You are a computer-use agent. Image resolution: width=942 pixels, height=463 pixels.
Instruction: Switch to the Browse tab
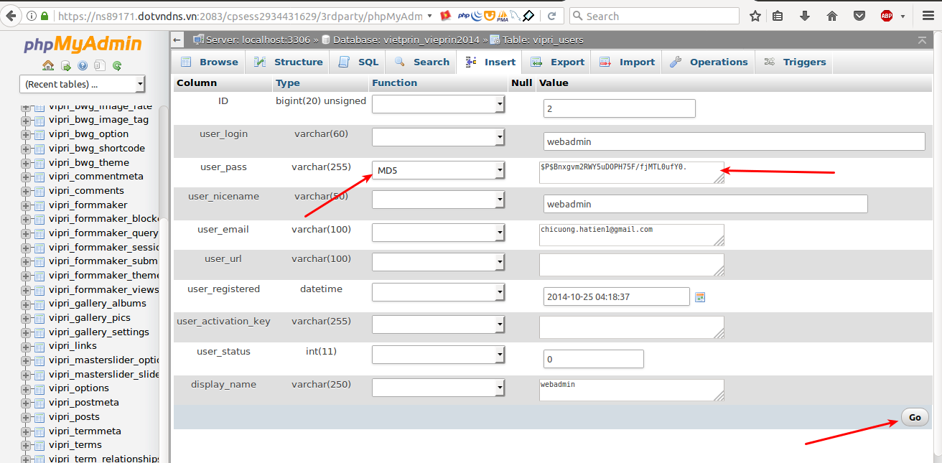pyautogui.click(x=209, y=62)
